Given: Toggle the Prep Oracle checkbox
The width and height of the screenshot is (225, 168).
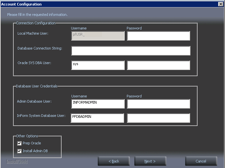Looking at the screenshot, I should 19,143.
